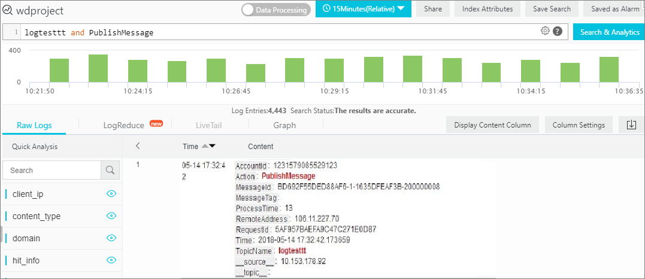This screenshot has height=279, width=645.
Task: Click the Quick Analysis header
Action: [x=35, y=147]
